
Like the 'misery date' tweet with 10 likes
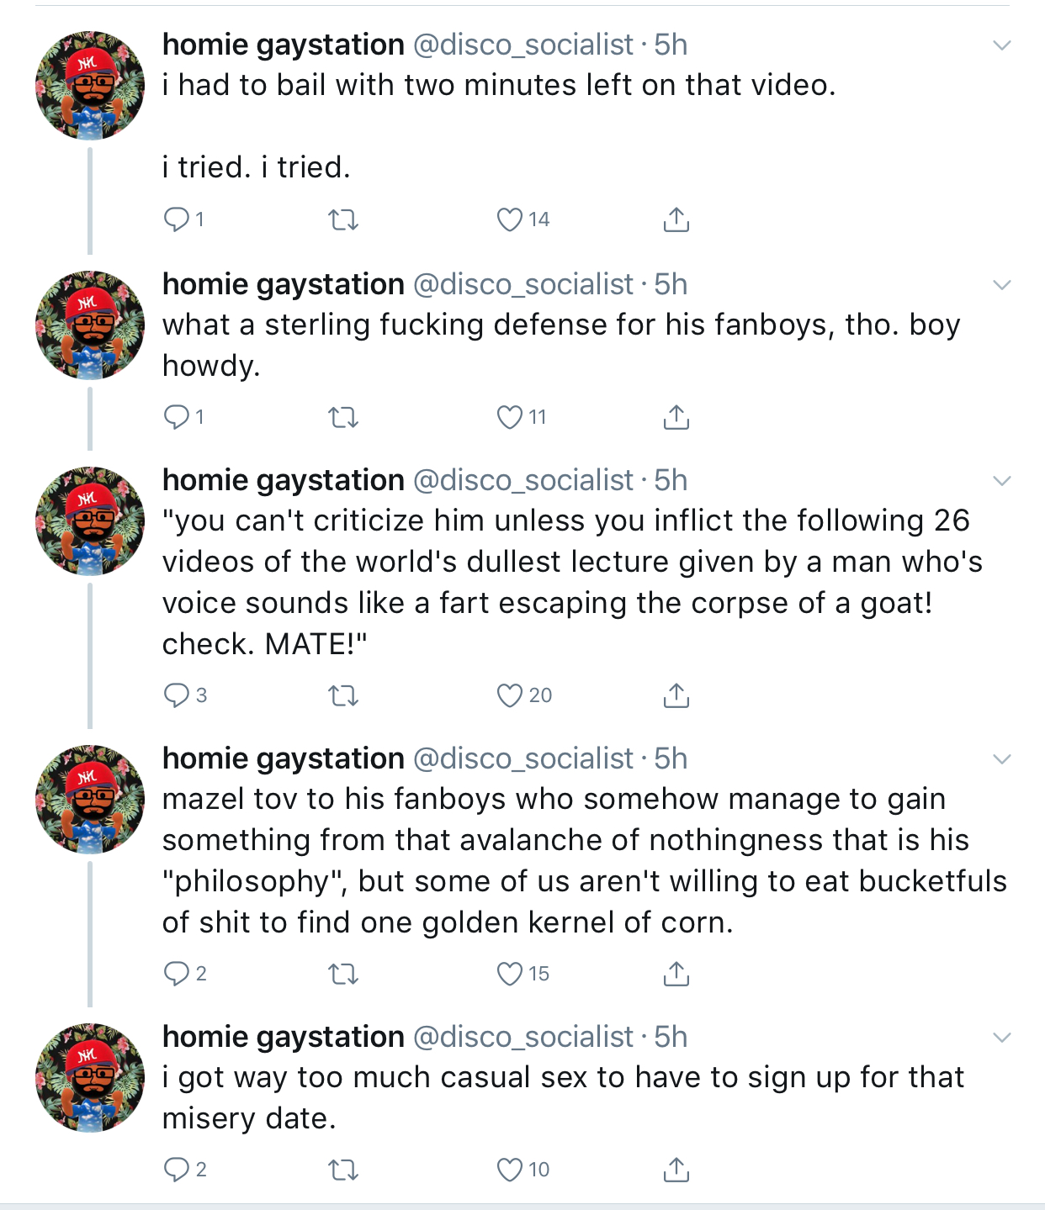[510, 1170]
